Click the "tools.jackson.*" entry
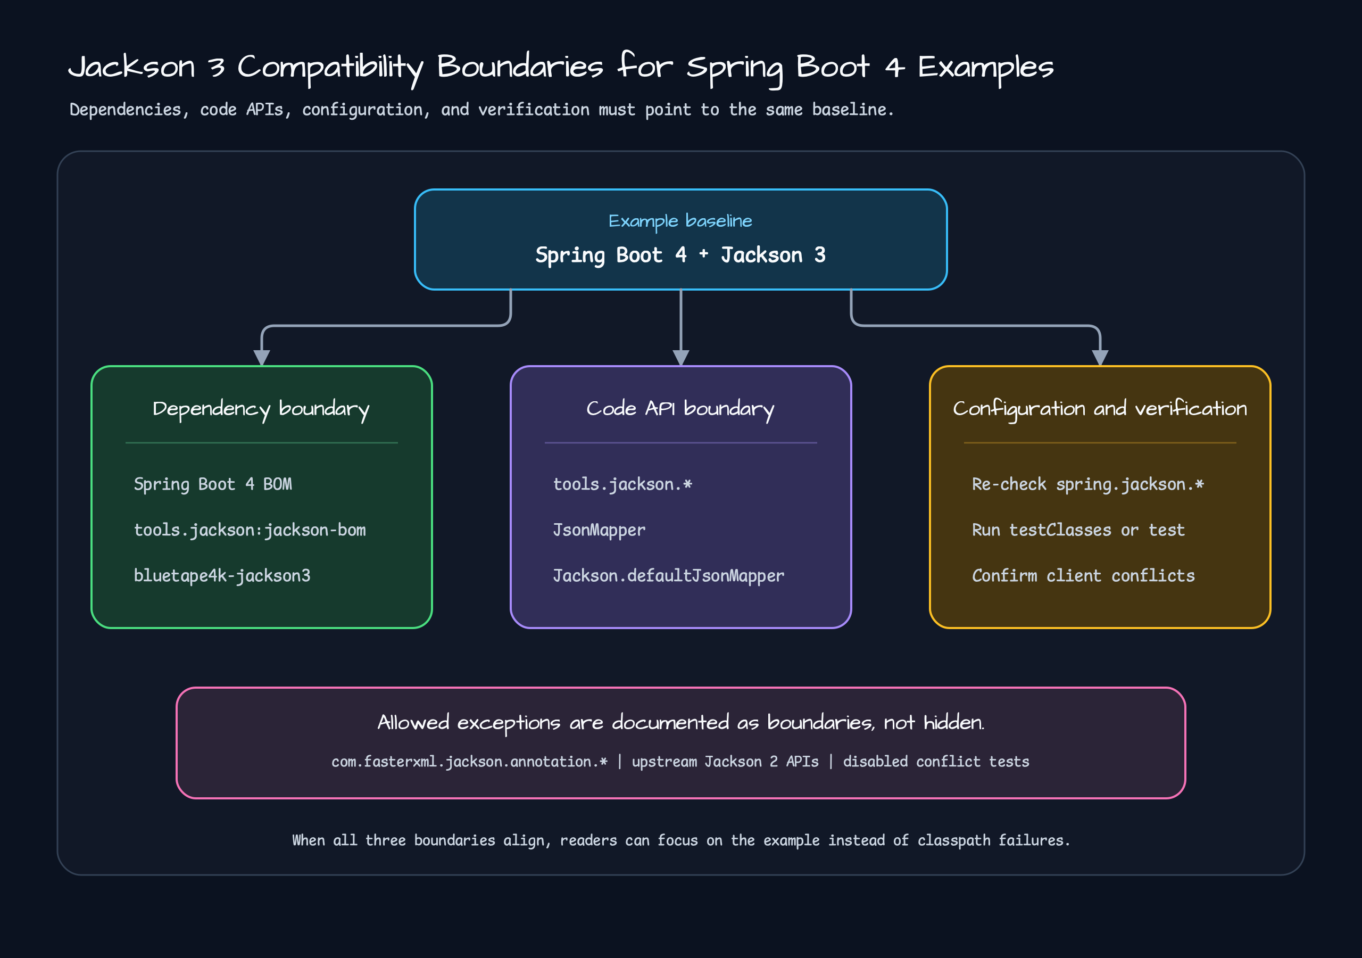 [623, 484]
